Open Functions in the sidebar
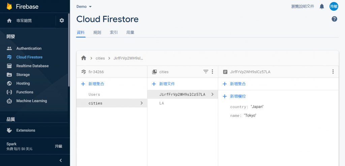Screen dimensions: 345x166 25,92
